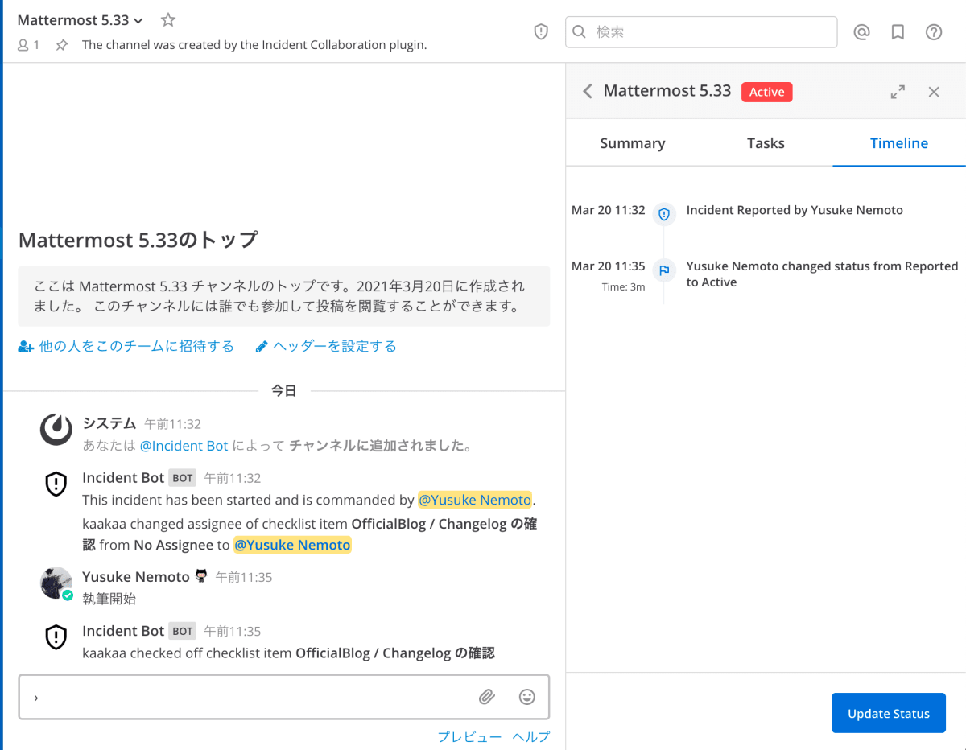Show pinned posts via pin icon
Viewport: 966px width, 750px height.
point(62,46)
